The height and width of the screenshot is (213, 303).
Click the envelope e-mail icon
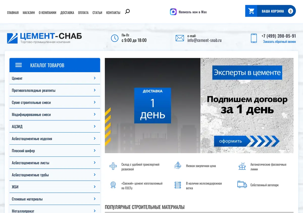pos(180,38)
